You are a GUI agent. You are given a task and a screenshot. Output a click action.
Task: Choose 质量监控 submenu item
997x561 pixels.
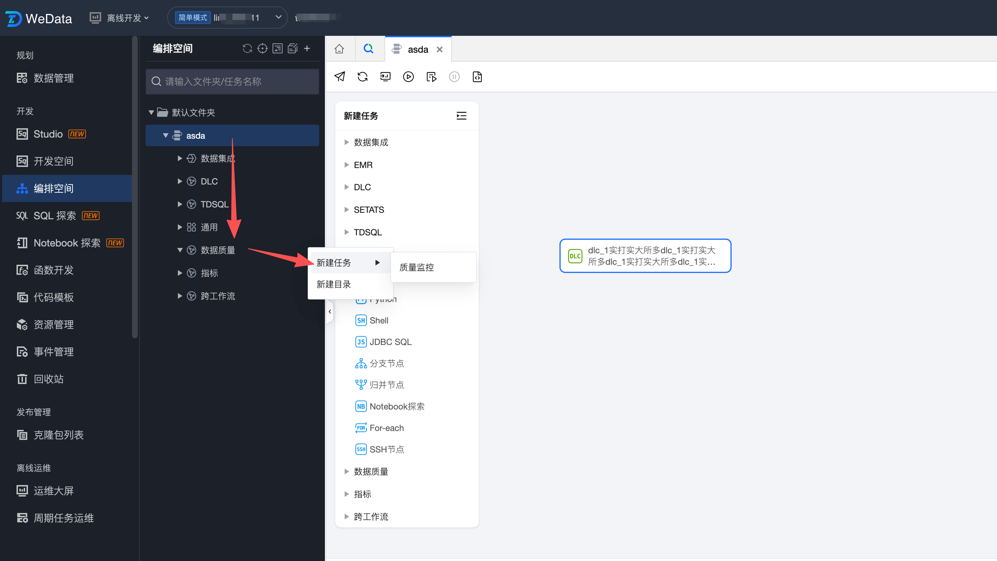tap(417, 267)
